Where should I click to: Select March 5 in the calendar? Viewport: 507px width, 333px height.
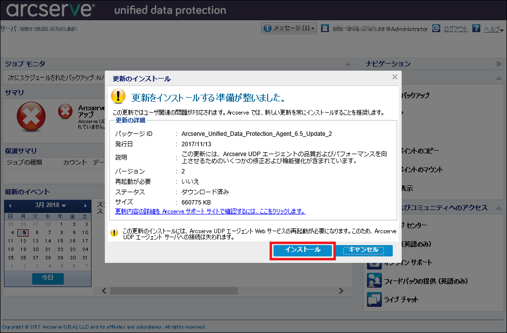[x=24, y=233]
